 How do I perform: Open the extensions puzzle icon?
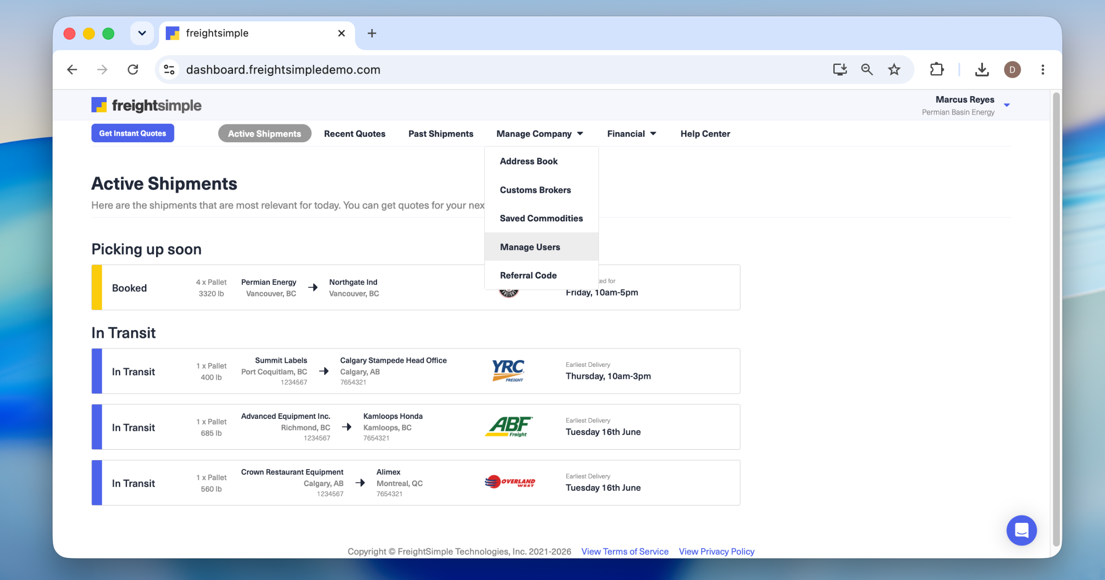pos(936,70)
